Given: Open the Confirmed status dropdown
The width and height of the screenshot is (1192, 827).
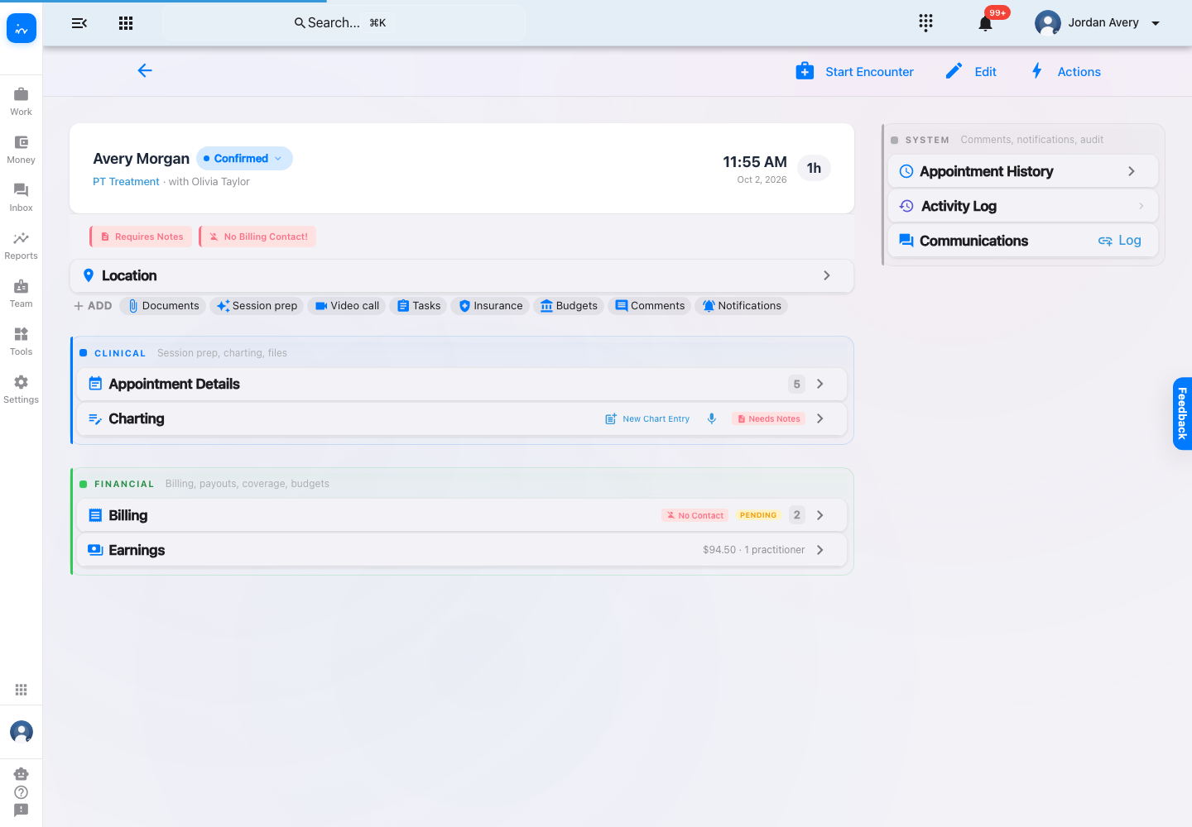Looking at the screenshot, I should point(244,158).
